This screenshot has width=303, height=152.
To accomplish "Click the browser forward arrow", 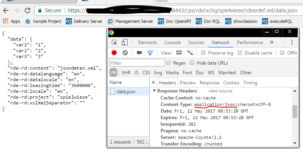I will (17, 10).
